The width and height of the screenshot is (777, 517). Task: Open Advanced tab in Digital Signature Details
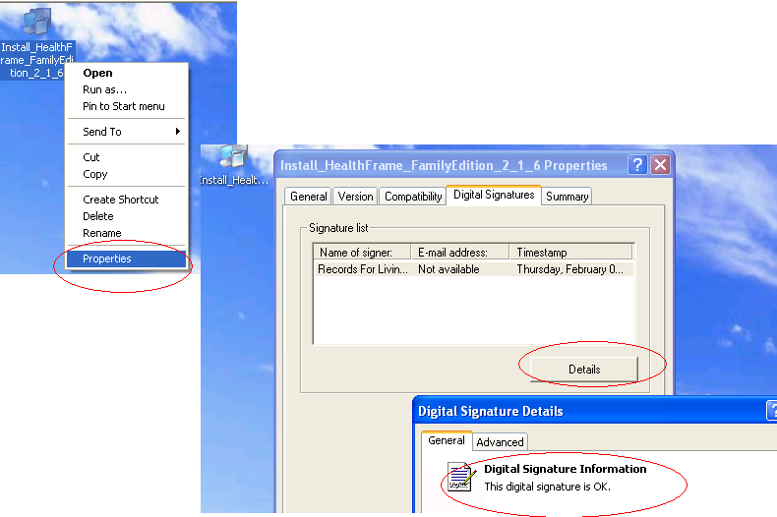(500, 442)
